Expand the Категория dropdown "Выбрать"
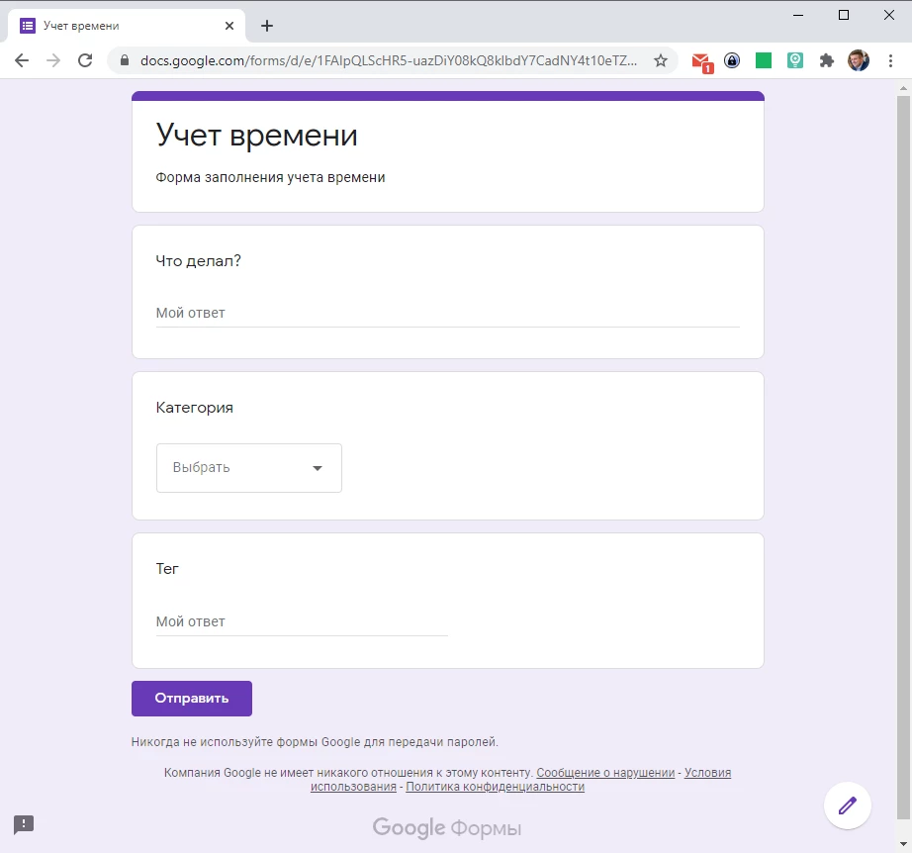The height and width of the screenshot is (853, 912). coord(249,468)
